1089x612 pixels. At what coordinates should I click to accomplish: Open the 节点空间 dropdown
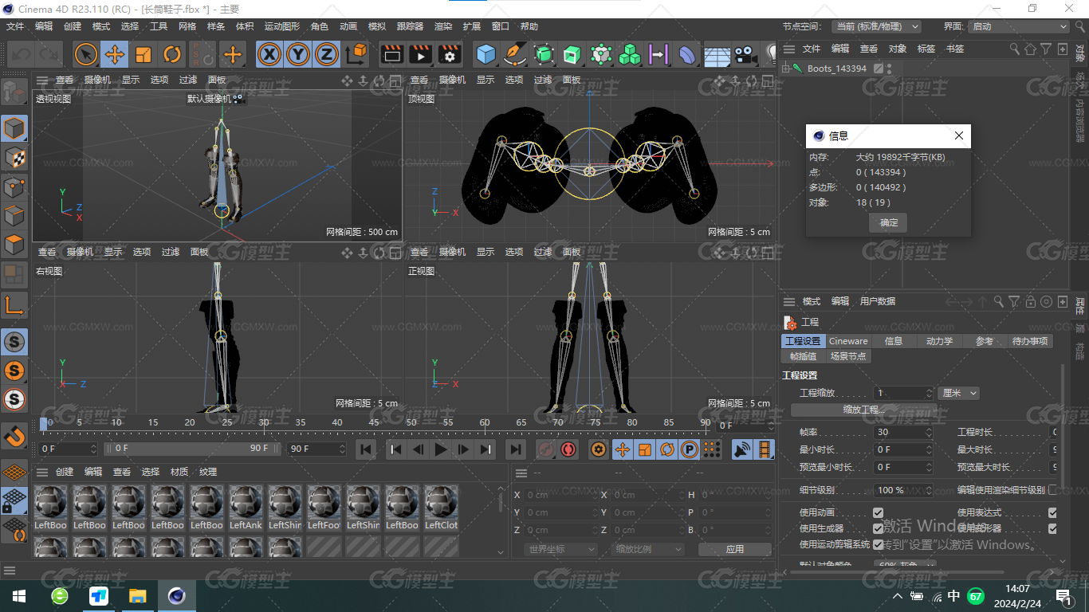876,26
